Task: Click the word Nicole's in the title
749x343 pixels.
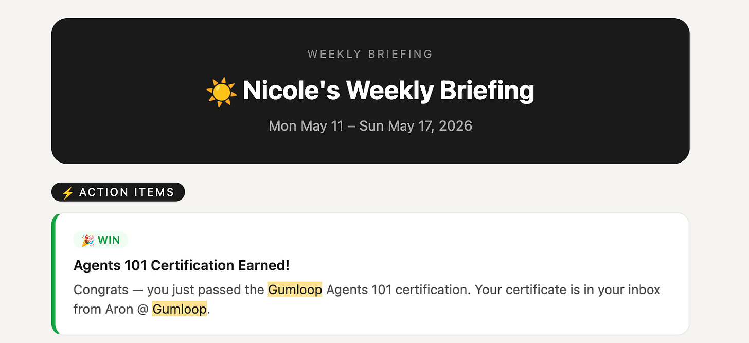Action: (291, 91)
